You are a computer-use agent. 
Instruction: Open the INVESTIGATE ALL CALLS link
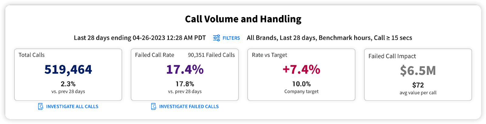click(x=72, y=106)
